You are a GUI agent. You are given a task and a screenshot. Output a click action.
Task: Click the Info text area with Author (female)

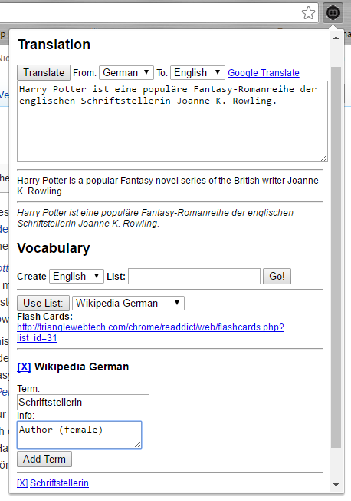pos(79,435)
